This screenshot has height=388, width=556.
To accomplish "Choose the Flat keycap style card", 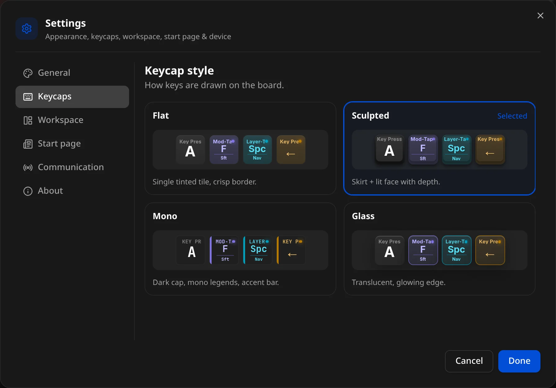I will coord(240,148).
